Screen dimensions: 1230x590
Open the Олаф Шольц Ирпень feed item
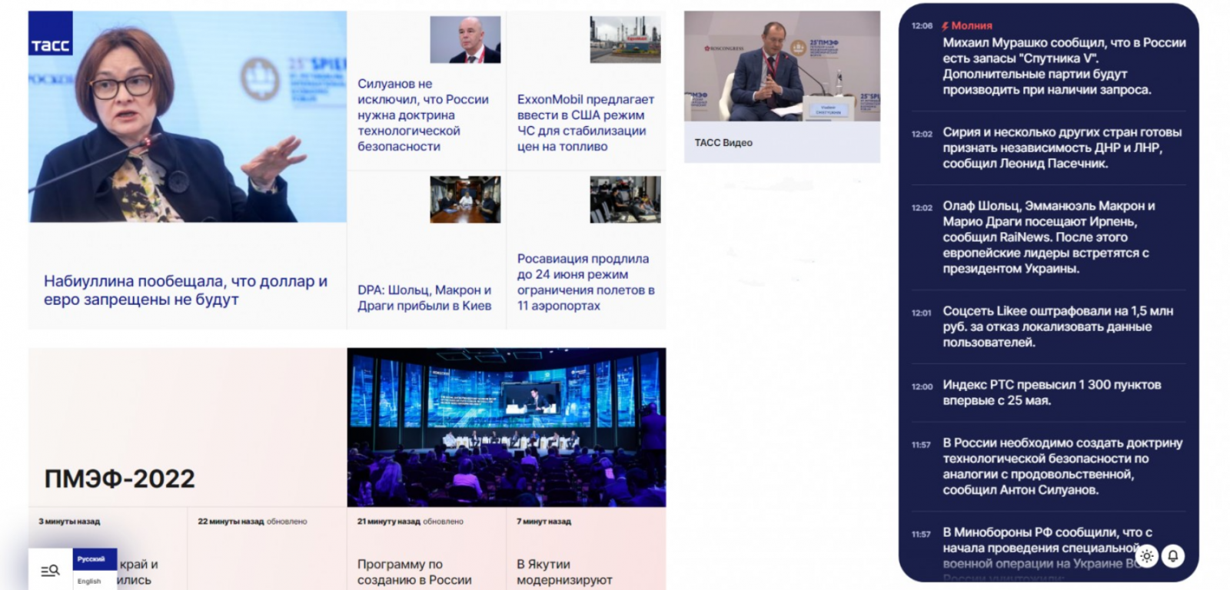point(1049,237)
